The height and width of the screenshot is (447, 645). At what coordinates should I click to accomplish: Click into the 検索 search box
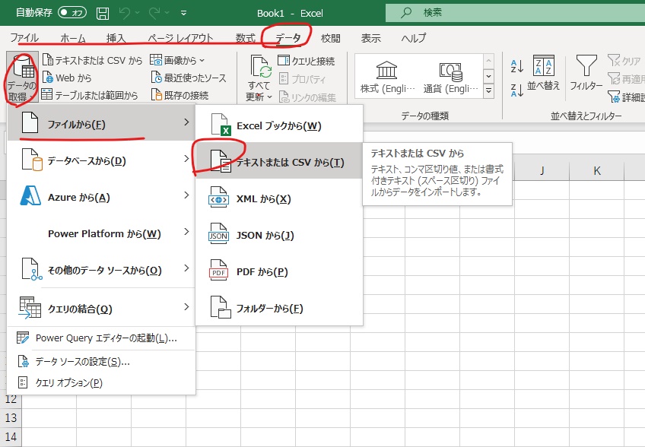pyautogui.click(x=515, y=13)
